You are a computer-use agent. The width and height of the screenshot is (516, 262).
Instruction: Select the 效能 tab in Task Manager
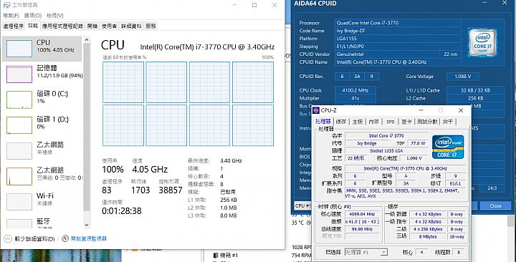[32, 26]
